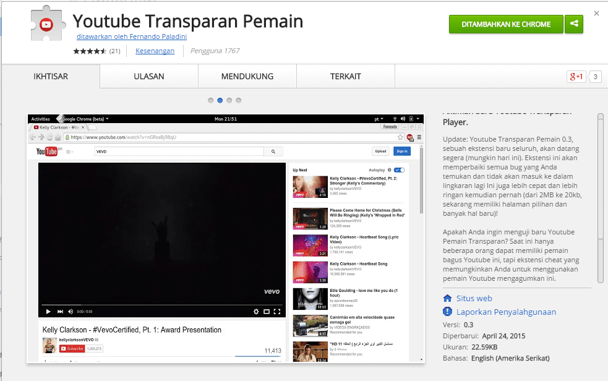Select the third carousel dot
Screen dimensions: 608x381
229,100
